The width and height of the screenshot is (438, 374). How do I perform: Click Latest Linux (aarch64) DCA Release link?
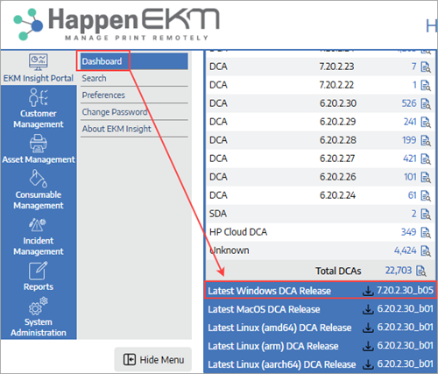click(x=282, y=364)
